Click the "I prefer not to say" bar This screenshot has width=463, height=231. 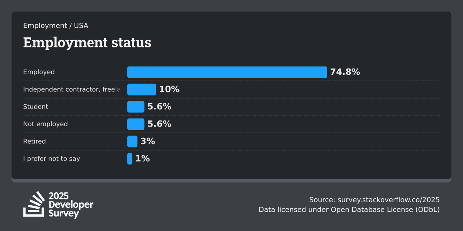point(130,159)
